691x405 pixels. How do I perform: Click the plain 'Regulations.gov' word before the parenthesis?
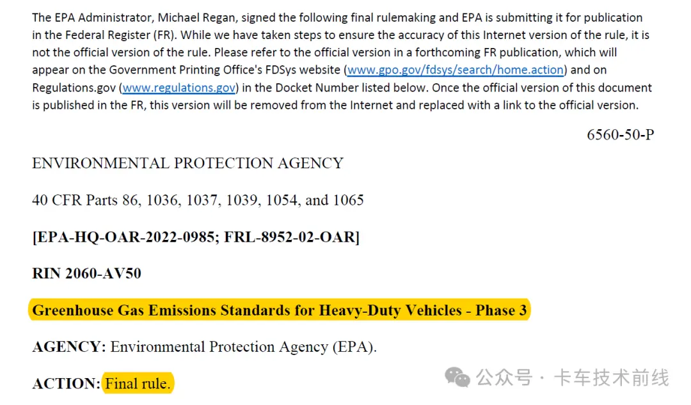74,88
